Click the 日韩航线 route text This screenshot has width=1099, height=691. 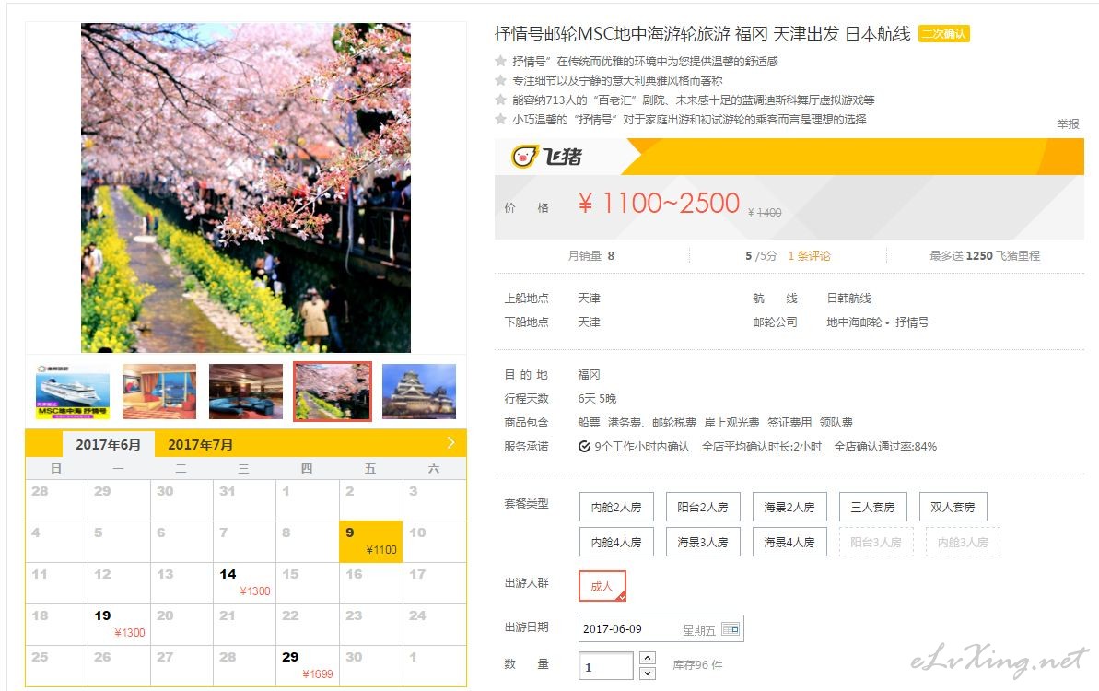pos(848,299)
